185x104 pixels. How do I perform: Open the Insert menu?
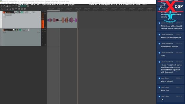[12, 3]
